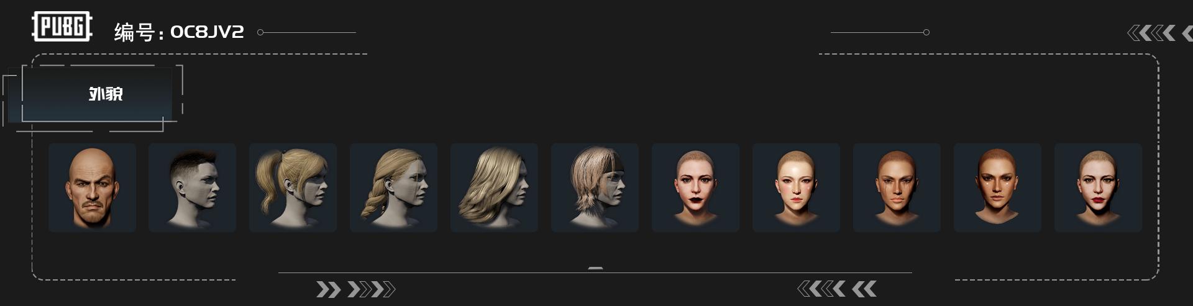This screenshot has width=1193, height=306.
Task: Select the female face with dark lipstick
Action: [696, 188]
